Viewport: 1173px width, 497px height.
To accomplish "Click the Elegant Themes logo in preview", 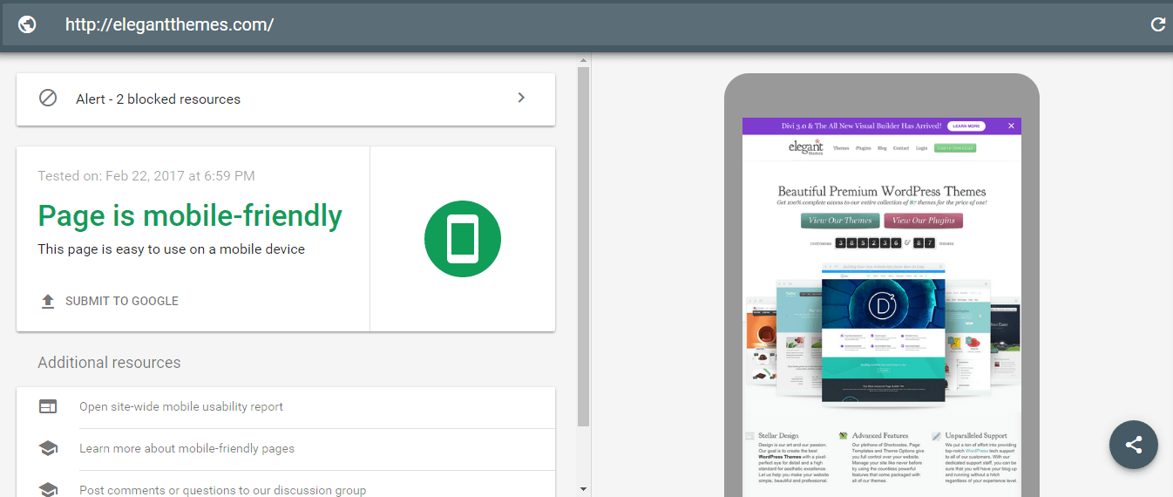I will pos(805,148).
